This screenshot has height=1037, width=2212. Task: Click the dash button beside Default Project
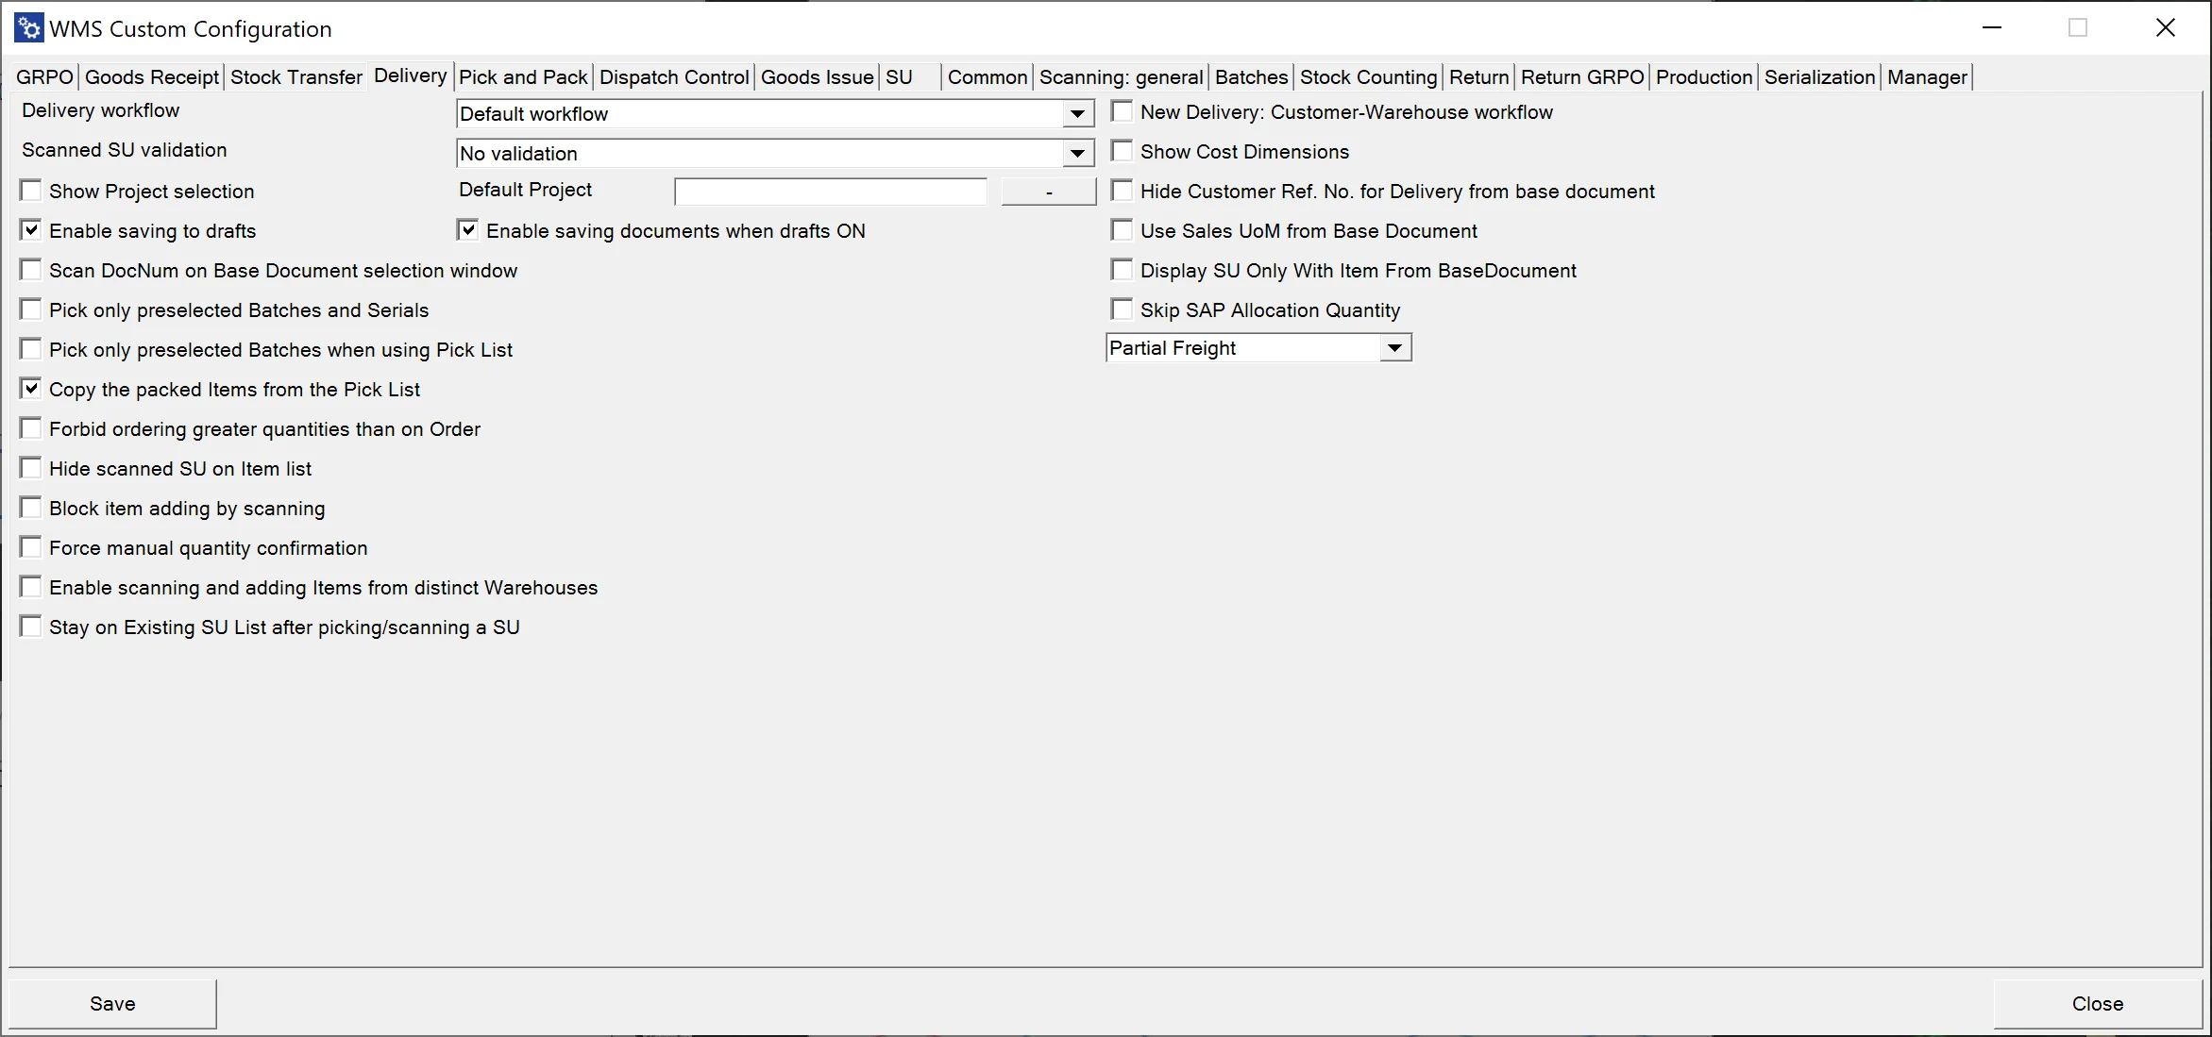tap(1048, 192)
